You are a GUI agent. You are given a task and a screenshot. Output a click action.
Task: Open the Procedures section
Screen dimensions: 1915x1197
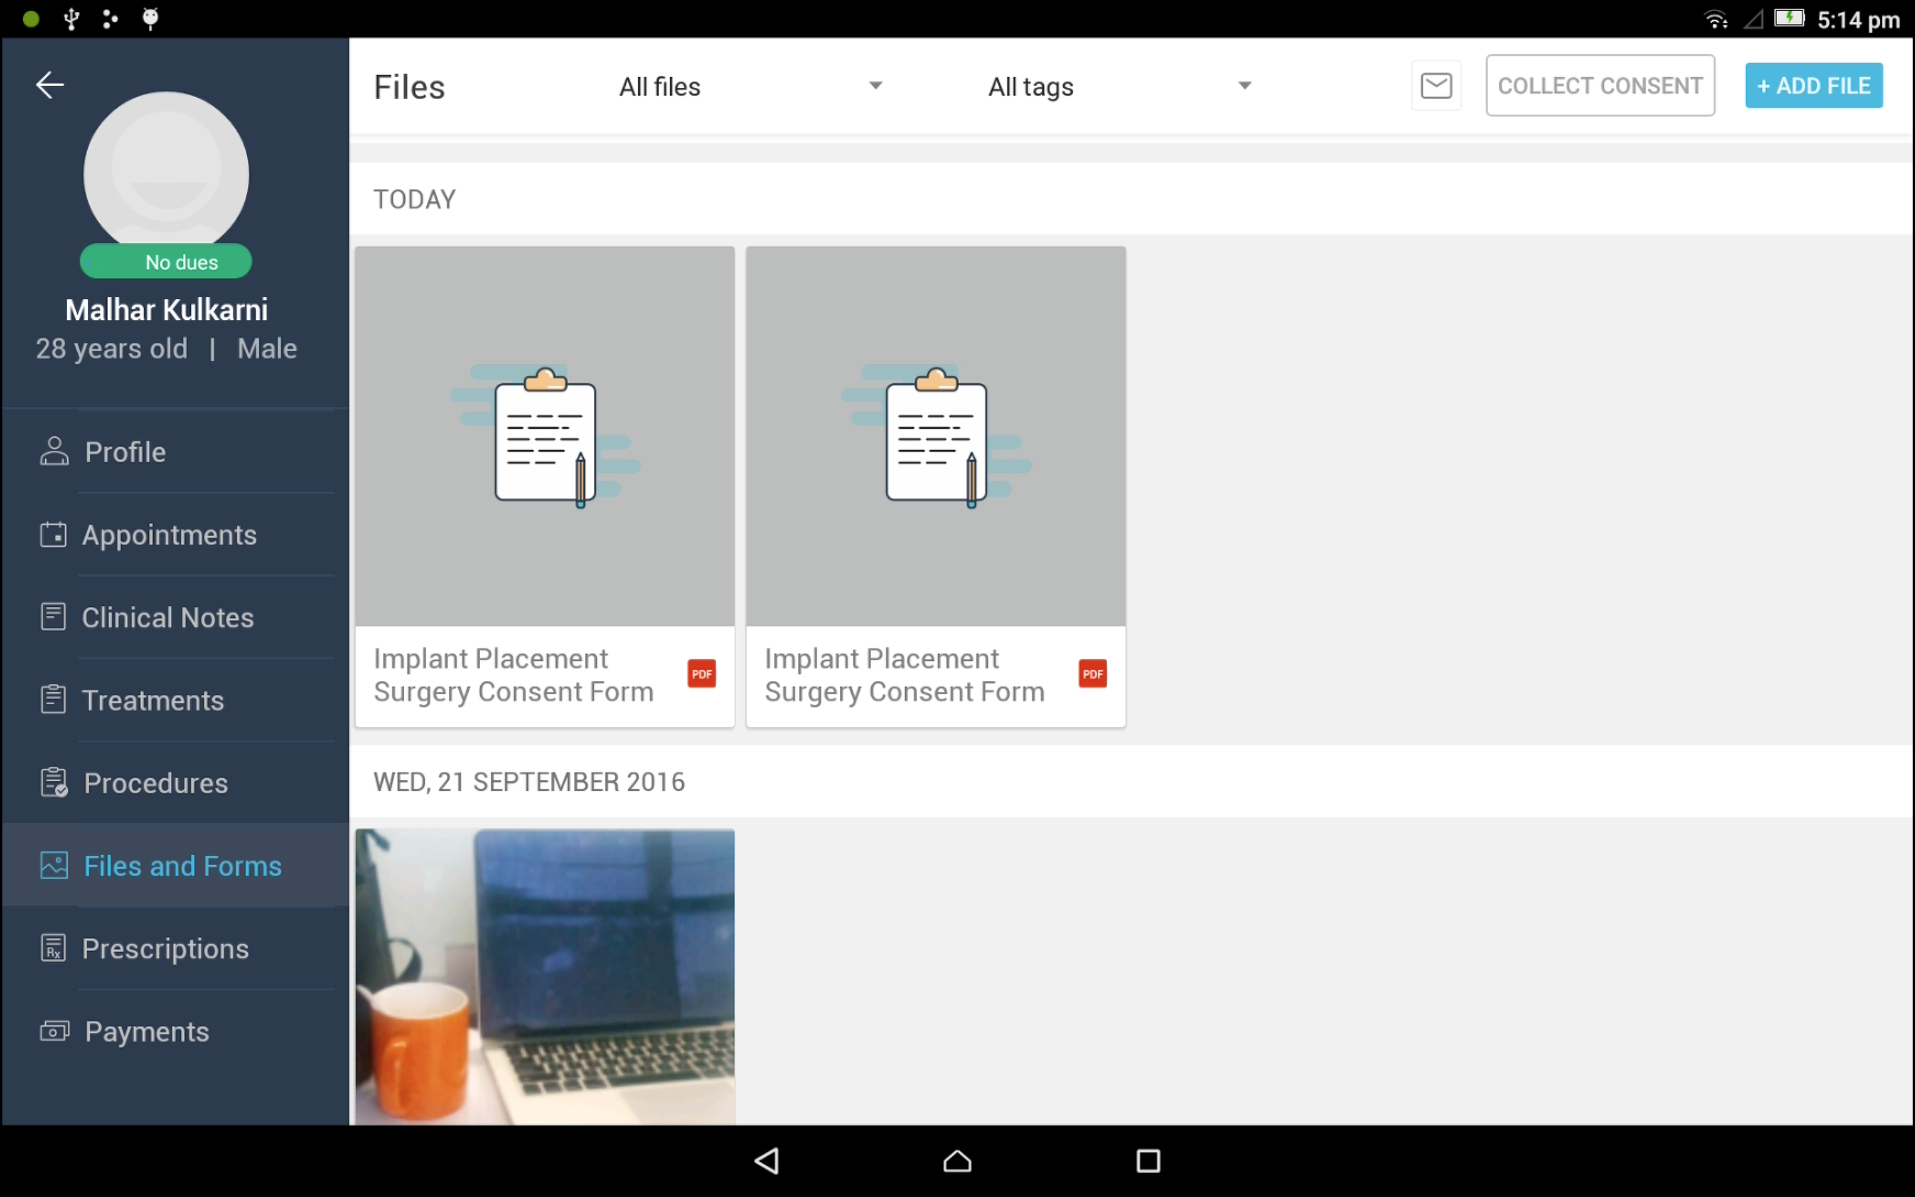click(154, 782)
